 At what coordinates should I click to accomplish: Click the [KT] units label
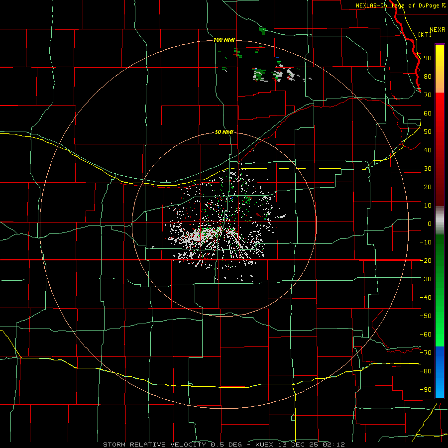tap(425, 34)
